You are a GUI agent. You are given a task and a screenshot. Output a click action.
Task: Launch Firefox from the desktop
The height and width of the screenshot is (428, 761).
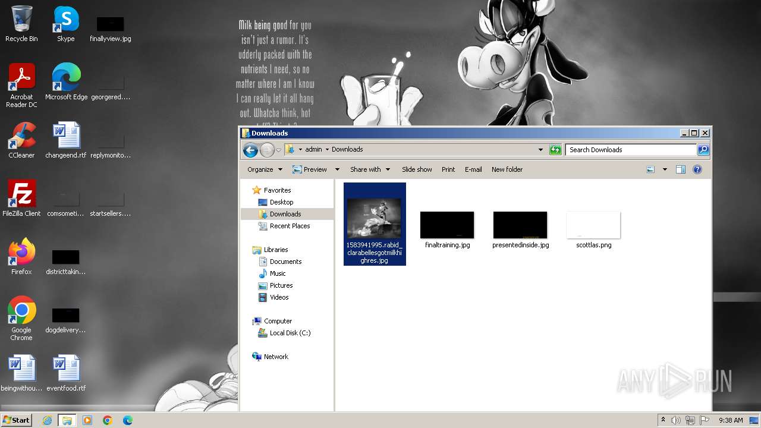[x=21, y=257]
